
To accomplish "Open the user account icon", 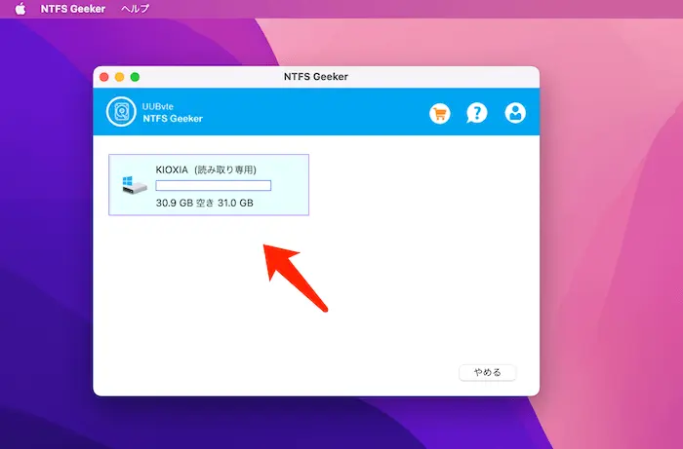I will (x=515, y=113).
